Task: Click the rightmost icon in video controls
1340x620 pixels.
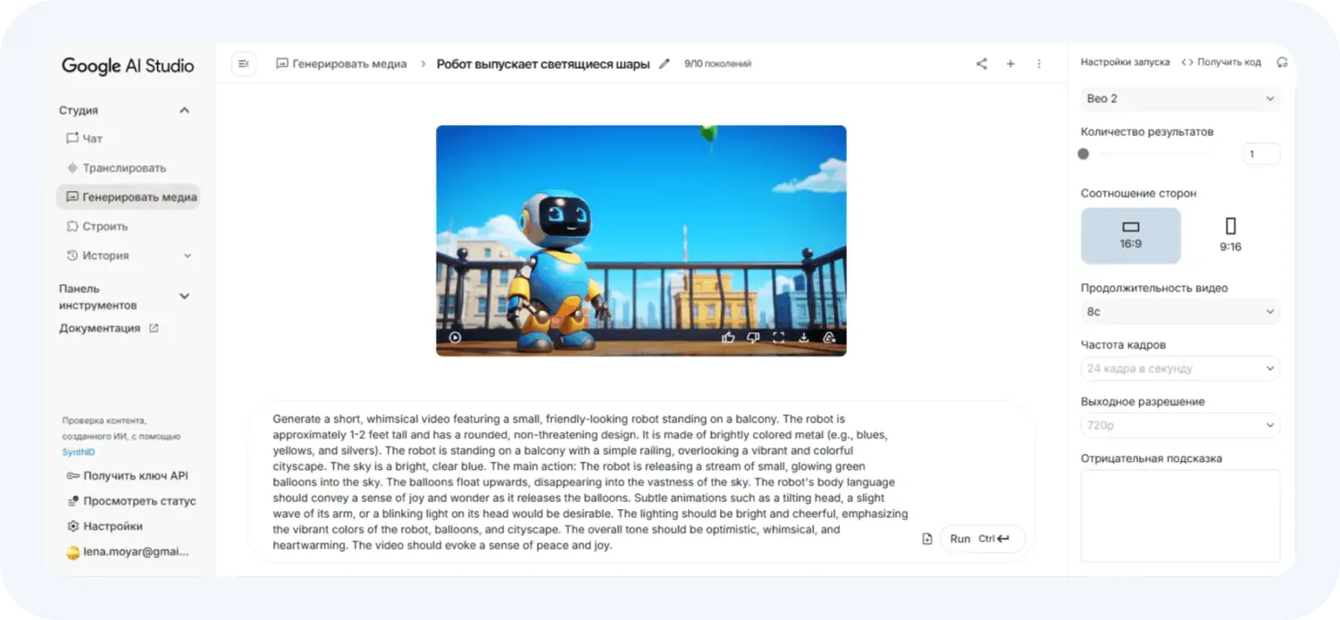Action: click(x=829, y=338)
